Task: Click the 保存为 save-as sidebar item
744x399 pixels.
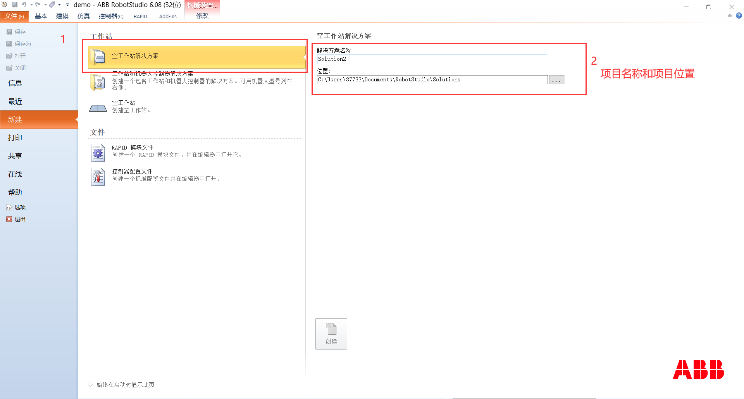Action: pyautogui.click(x=19, y=44)
